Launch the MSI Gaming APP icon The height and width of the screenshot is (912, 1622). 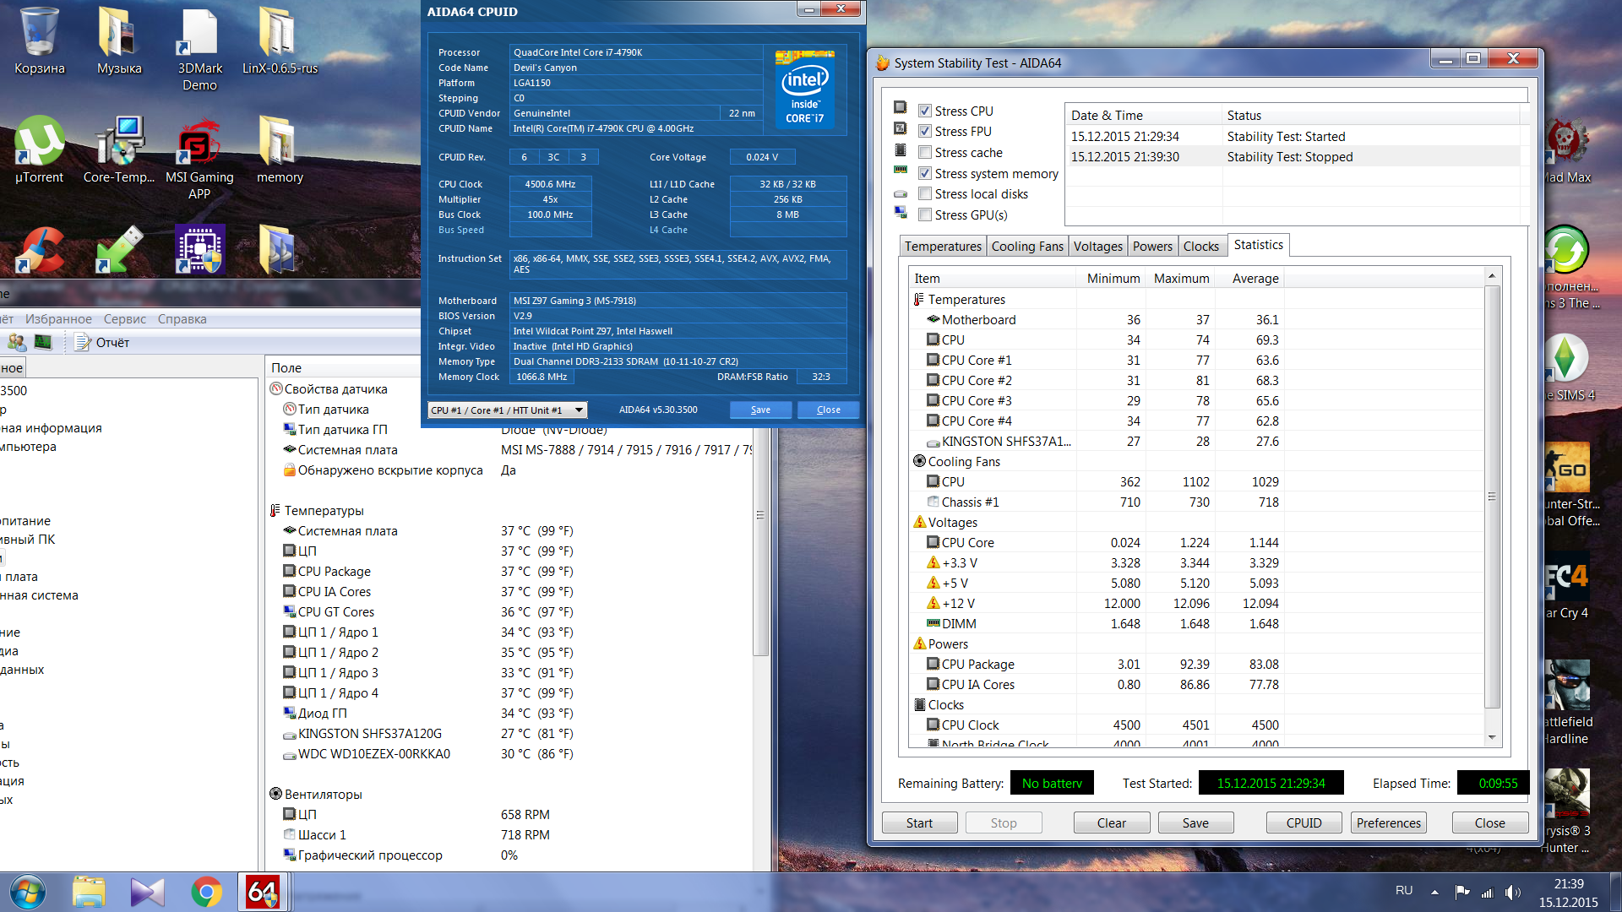click(199, 148)
